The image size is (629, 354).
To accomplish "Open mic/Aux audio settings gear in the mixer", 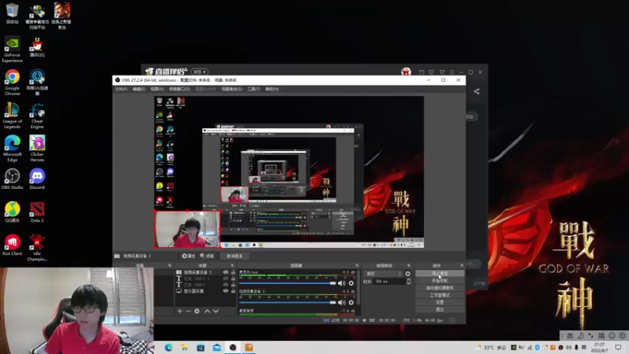I will coord(351,283).
